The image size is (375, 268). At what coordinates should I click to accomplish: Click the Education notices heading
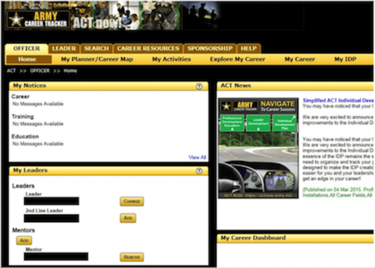[x=25, y=137]
